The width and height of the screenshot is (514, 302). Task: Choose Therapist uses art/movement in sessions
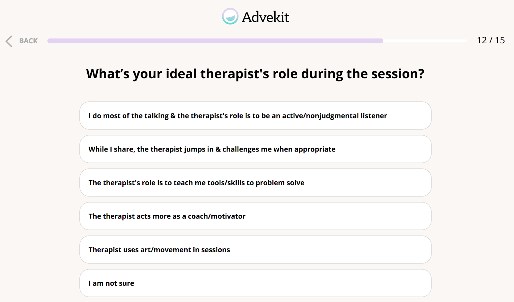point(255,250)
